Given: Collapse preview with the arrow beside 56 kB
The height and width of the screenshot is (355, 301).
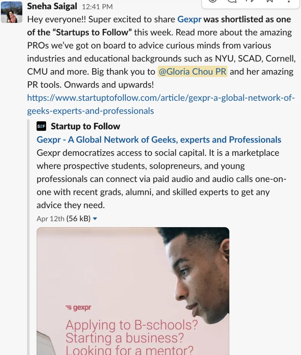Looking at the screenshot, I should 95,219.
